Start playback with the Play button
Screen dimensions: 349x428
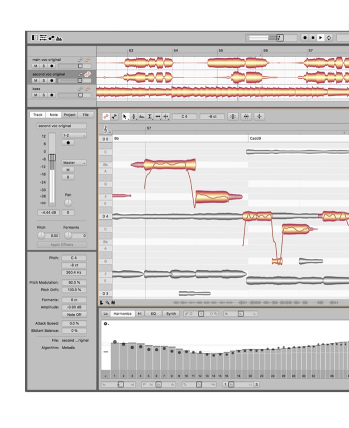pos(321,38)
